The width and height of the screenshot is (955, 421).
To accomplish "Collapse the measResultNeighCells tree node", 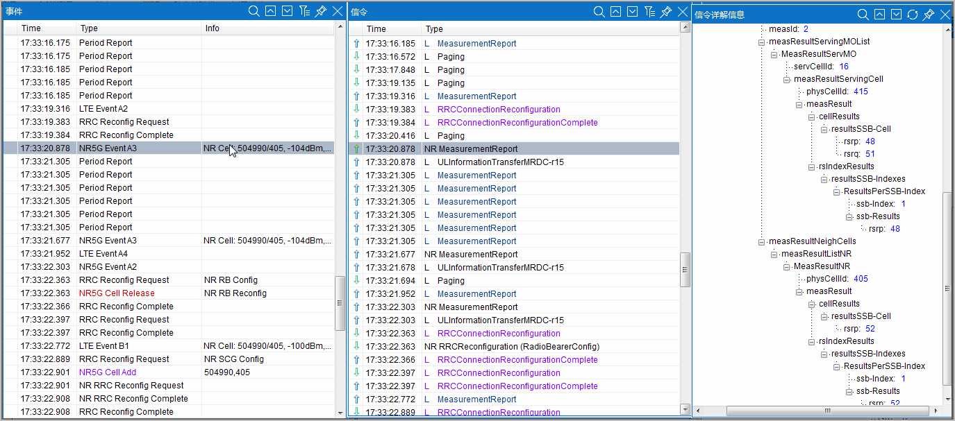I will point(762,241).
